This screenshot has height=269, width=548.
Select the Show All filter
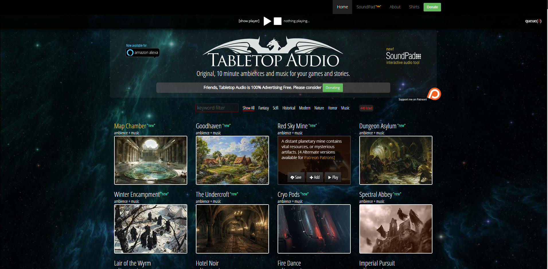[x=248, y=108]
